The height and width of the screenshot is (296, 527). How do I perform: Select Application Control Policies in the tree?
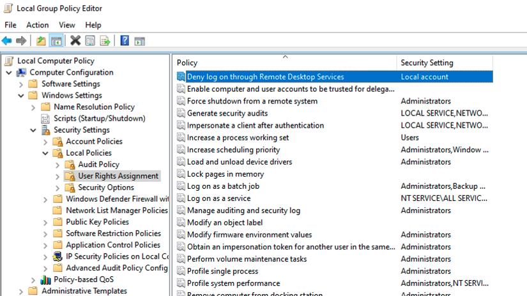pyautogui.click(x=113, y=245)
